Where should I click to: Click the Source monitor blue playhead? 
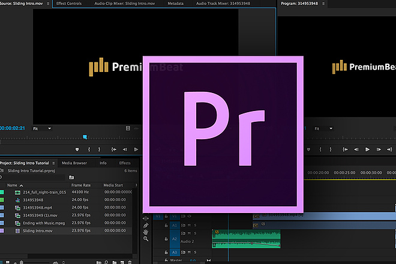(x=85, y=137)
